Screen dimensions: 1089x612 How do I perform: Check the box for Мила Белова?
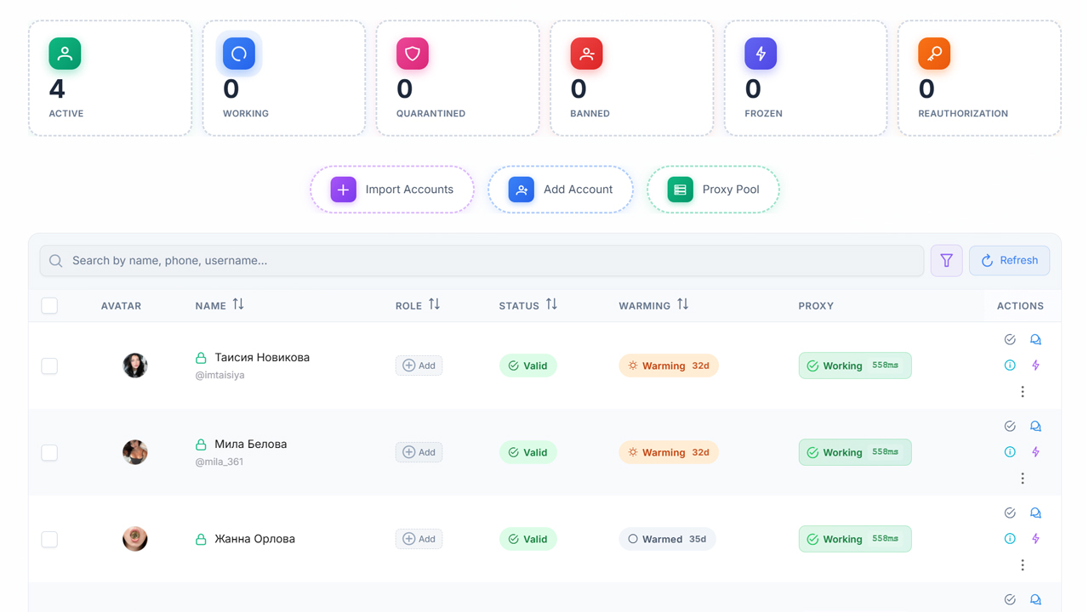(49, 452)
